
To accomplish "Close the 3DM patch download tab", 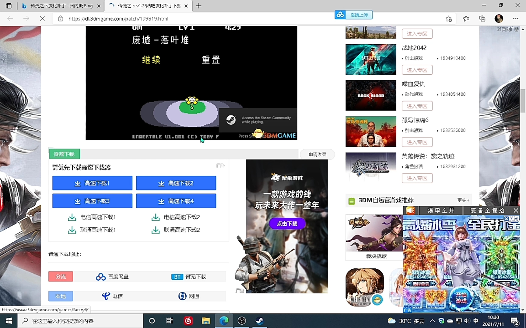I will point(186,6).
